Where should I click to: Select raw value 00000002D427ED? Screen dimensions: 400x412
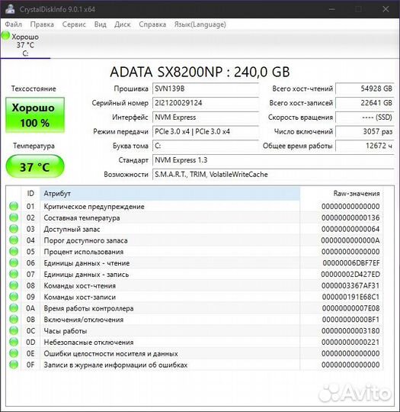coord(350,275)
